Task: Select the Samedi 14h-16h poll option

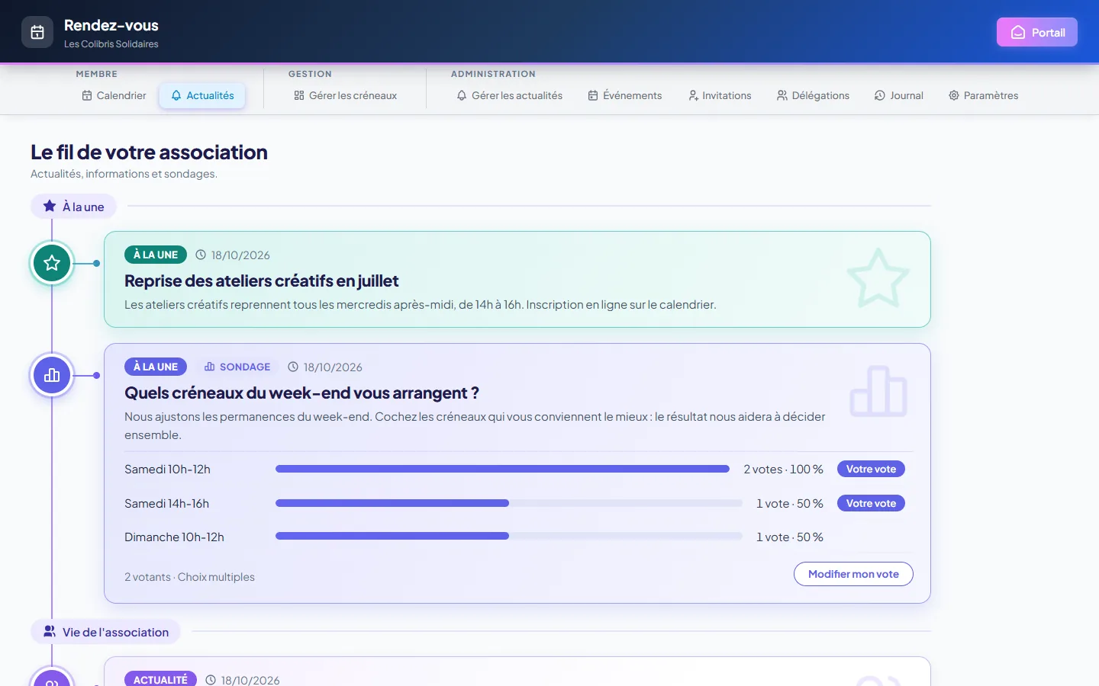Action: pyautogui.click(x=166, y=504)
